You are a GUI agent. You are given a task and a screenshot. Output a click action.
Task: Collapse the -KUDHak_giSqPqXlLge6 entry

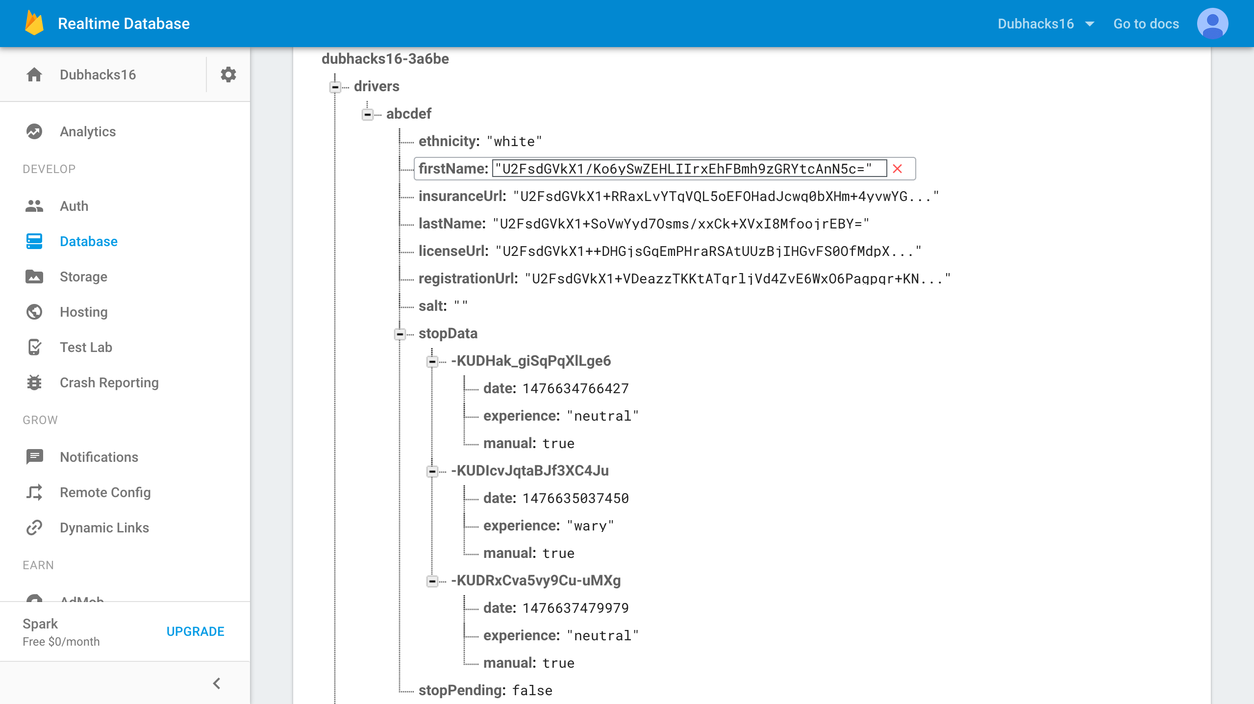coord(432,362)
